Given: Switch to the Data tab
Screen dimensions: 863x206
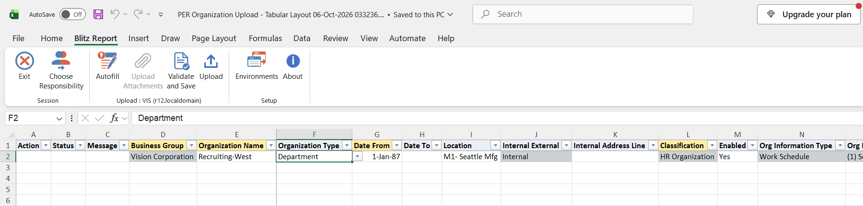Looking at the screenshot, I should point(302,38).
